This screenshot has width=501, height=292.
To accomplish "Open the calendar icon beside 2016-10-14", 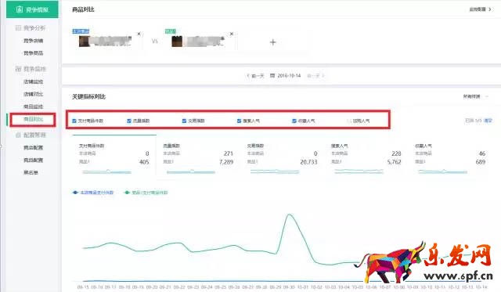I will (272, 76).
